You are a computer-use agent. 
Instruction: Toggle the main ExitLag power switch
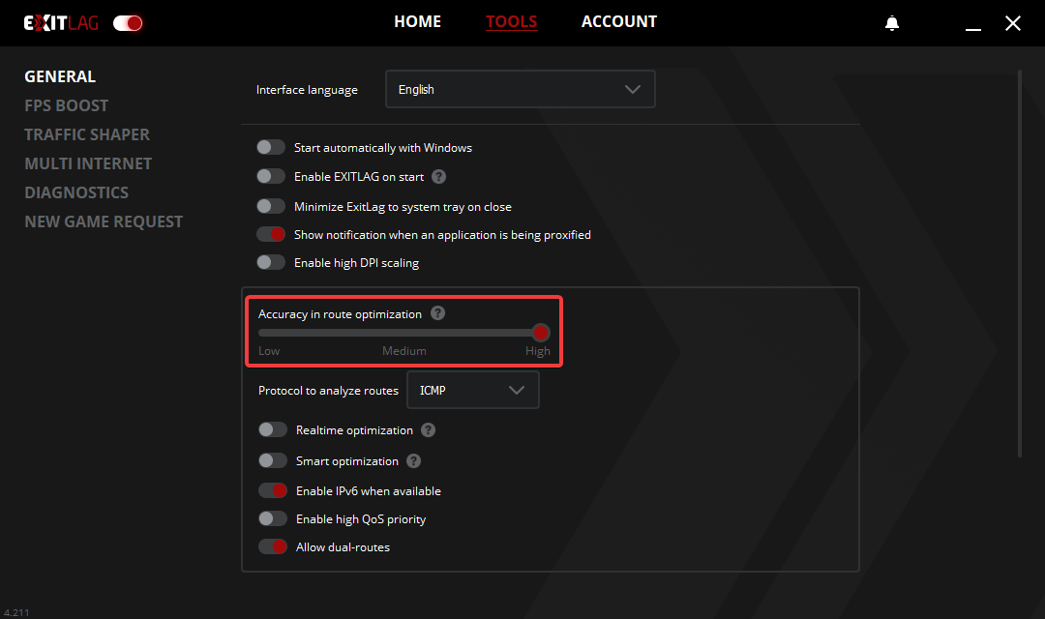tap(128, 23)
